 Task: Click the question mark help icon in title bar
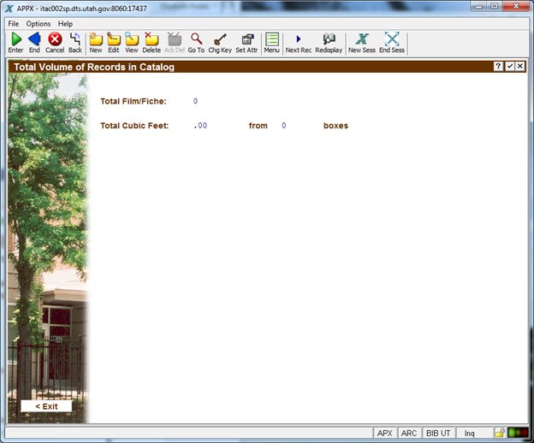pos(498,67)
